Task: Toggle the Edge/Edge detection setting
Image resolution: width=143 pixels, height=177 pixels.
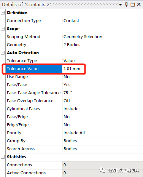Action: tap(103, 125)
